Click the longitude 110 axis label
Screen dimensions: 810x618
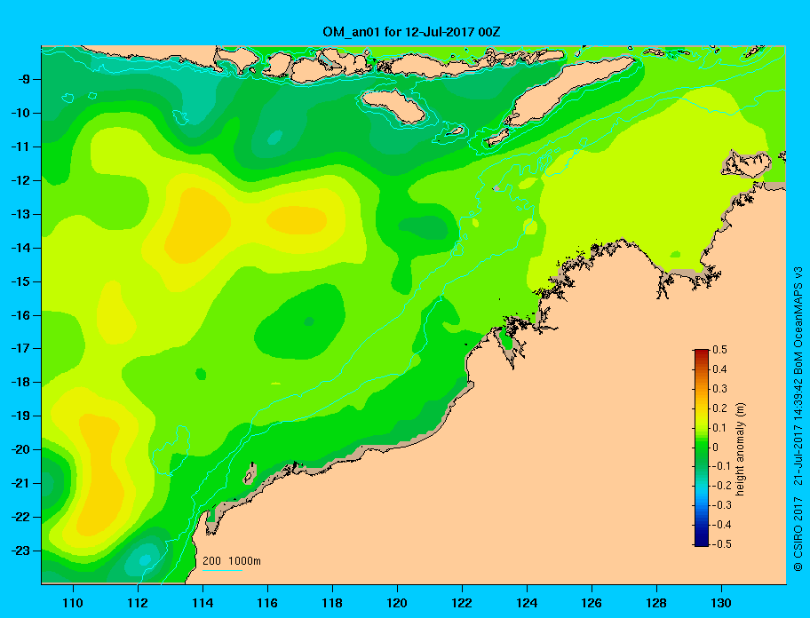(73, 603)
